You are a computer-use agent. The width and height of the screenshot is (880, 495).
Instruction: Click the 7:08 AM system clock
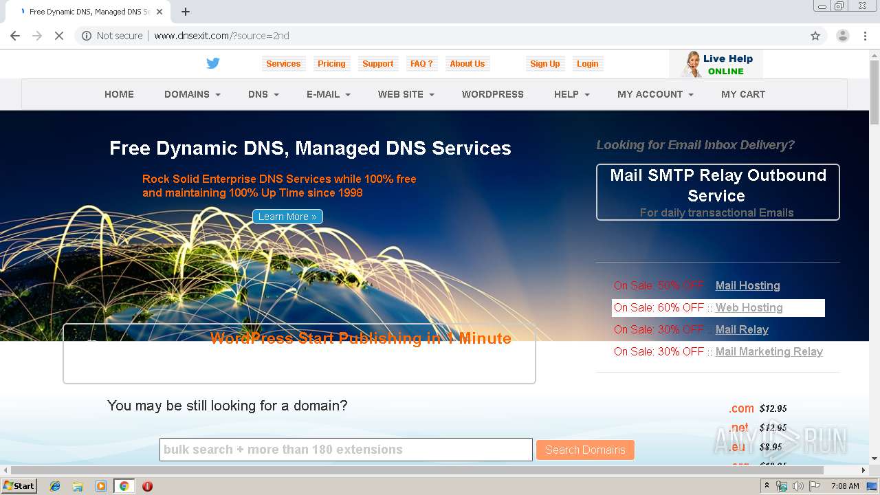tap(845, 486)
